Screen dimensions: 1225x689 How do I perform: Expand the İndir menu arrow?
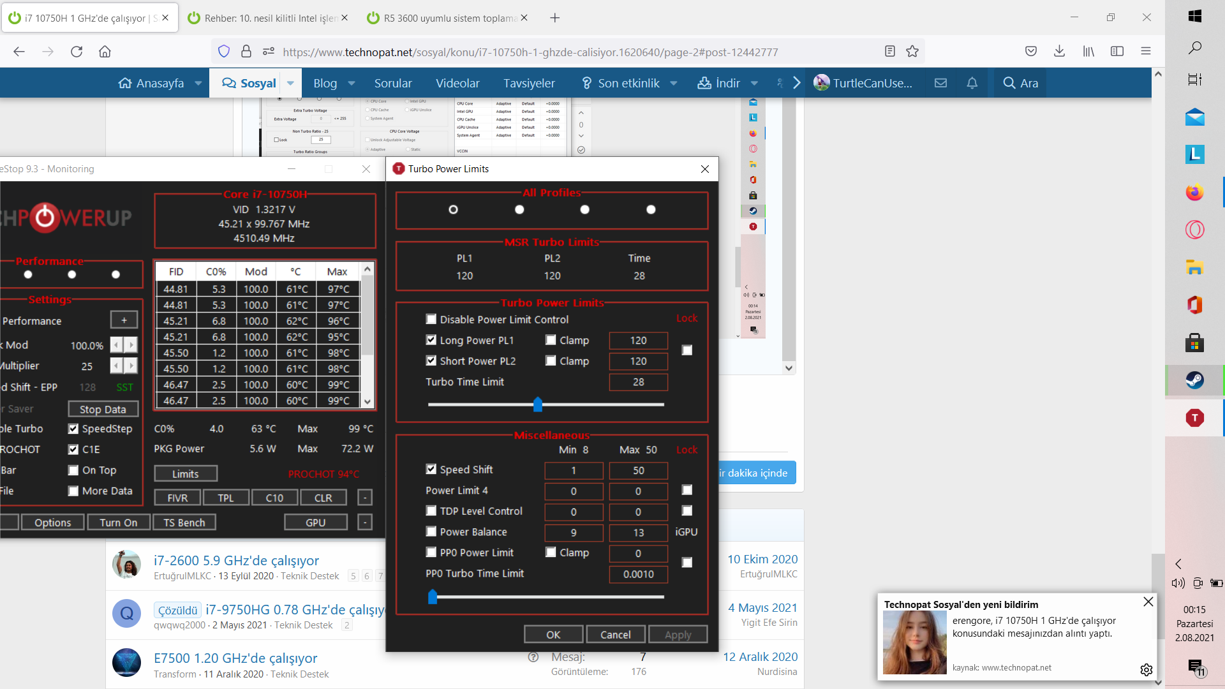coord(755,84)
